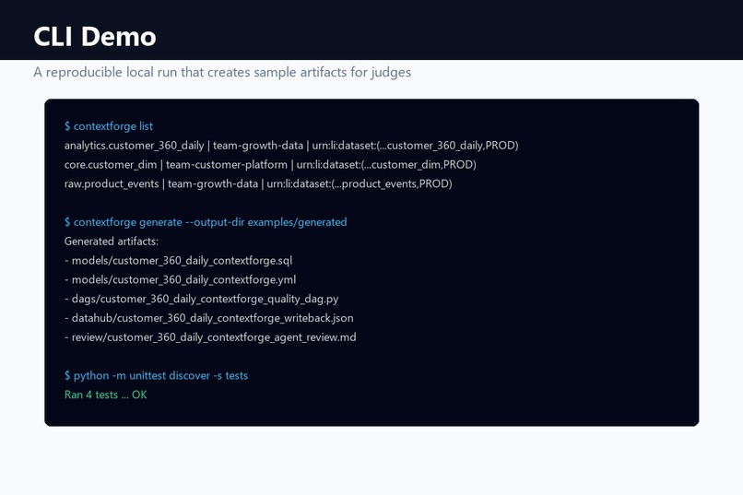Click the '$ contextforge list' command line

(x=109, y=126)
